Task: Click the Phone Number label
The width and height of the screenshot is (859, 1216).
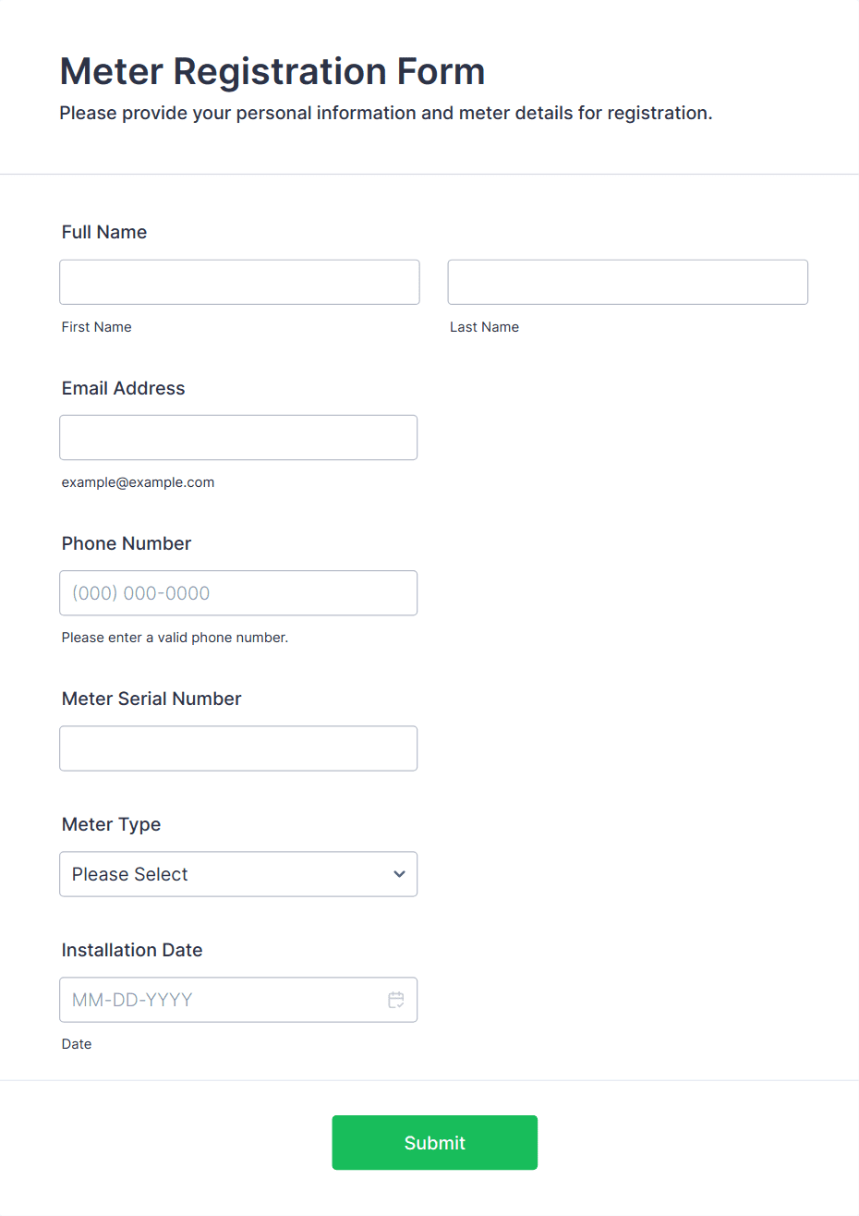Action: coord(127,543)
